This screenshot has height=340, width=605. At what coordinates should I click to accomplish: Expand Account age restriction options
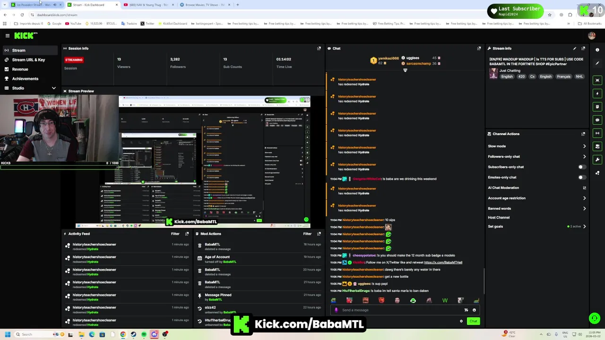(584, 198)
